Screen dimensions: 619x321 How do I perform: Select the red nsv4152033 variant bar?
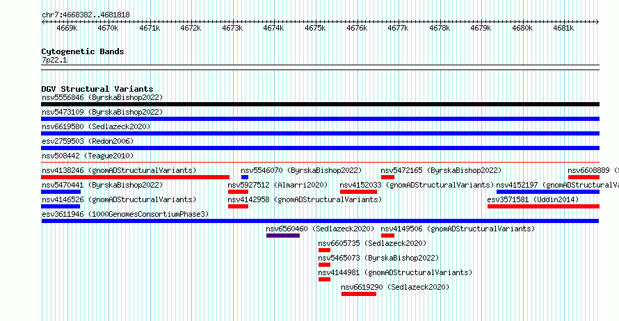[x=358, y=192]
